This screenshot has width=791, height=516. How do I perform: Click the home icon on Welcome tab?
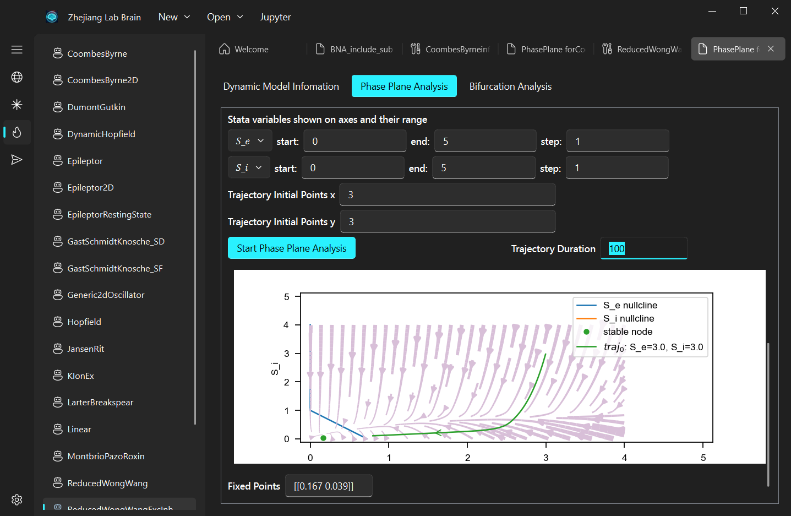(225, 49)
